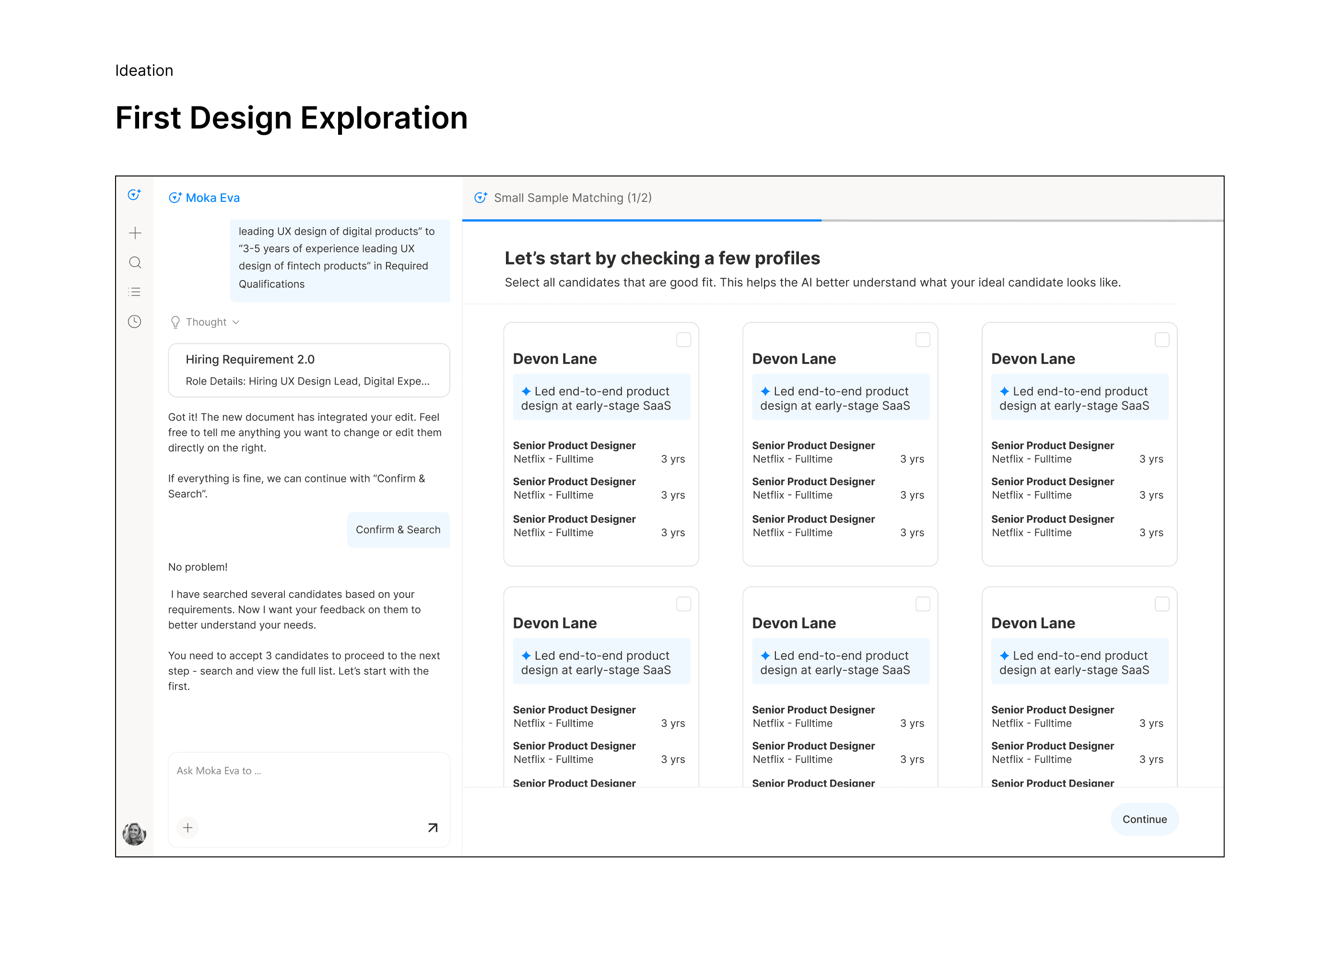Open history clock icon in sidebar
Screen dimensions: 1337x960
[135, 322]
